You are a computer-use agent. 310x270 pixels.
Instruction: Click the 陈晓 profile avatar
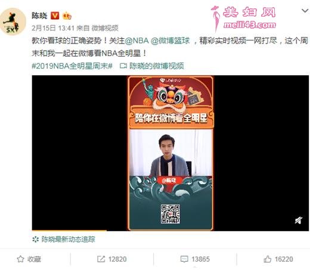(x=13, y=21)
